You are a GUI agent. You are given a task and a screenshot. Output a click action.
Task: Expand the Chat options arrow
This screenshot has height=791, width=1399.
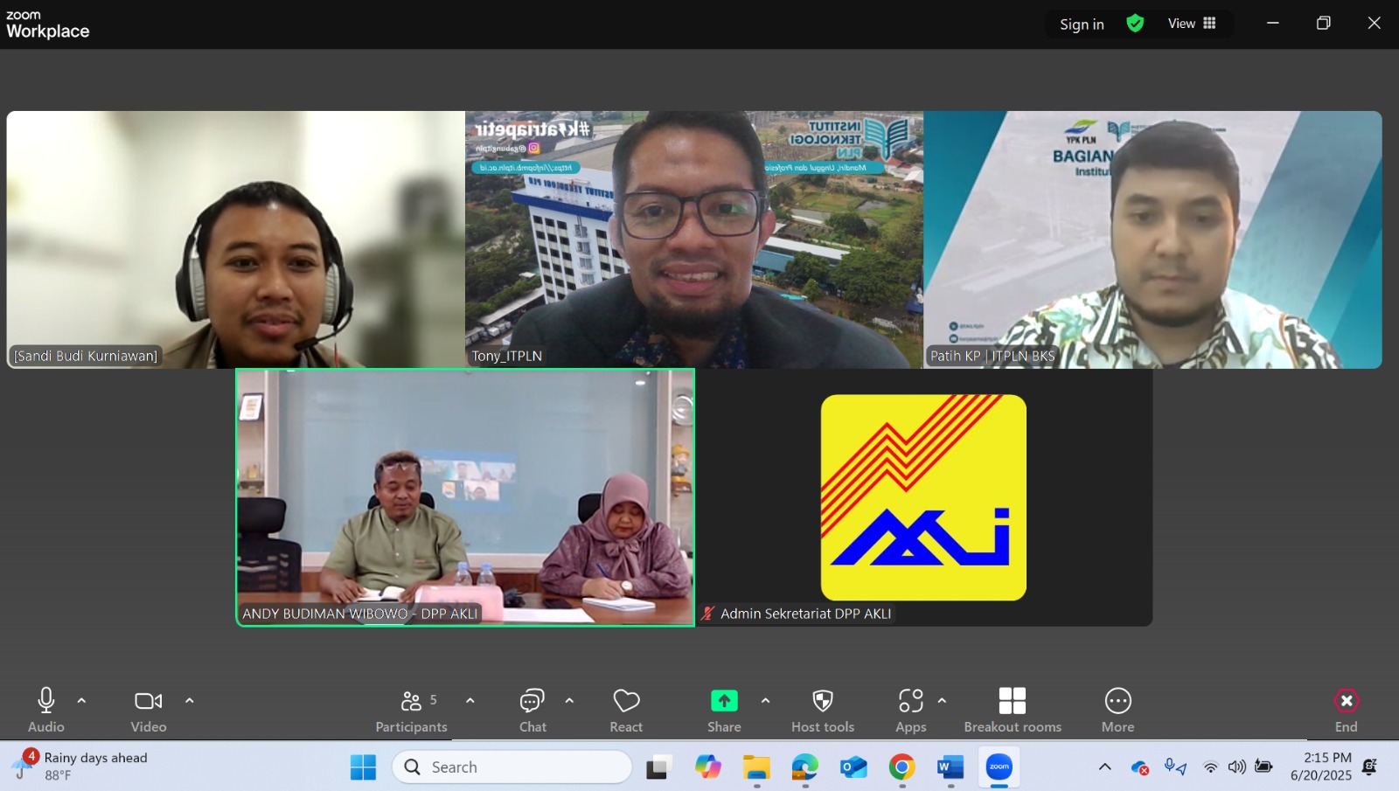point(569,700)
